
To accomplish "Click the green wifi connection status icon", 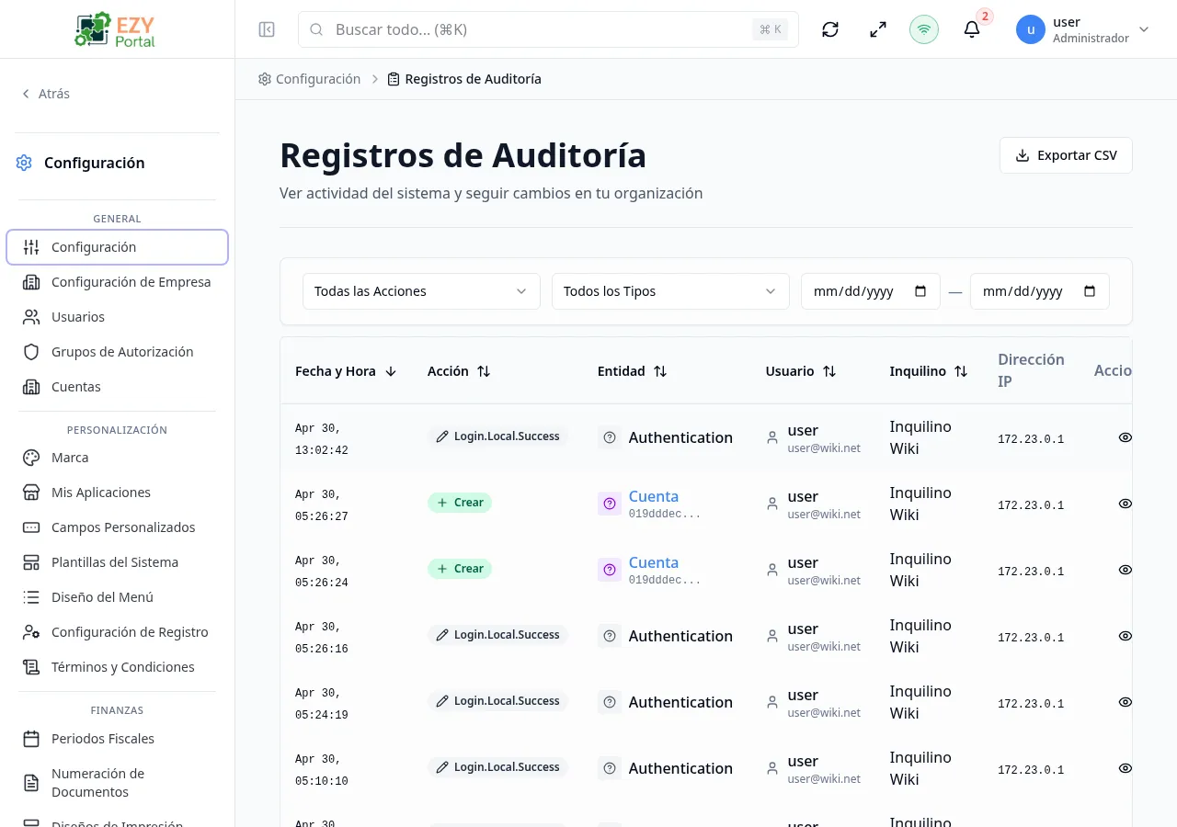I will pos(924,29).
